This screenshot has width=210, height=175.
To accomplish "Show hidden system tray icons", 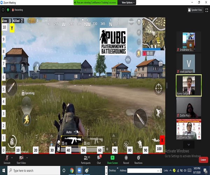I will click(x=170, y=170).
